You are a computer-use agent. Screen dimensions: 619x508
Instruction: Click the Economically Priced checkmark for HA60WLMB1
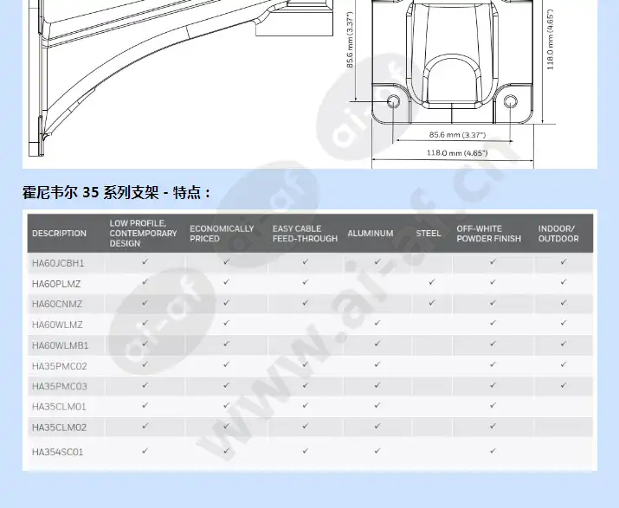(226, 344)
